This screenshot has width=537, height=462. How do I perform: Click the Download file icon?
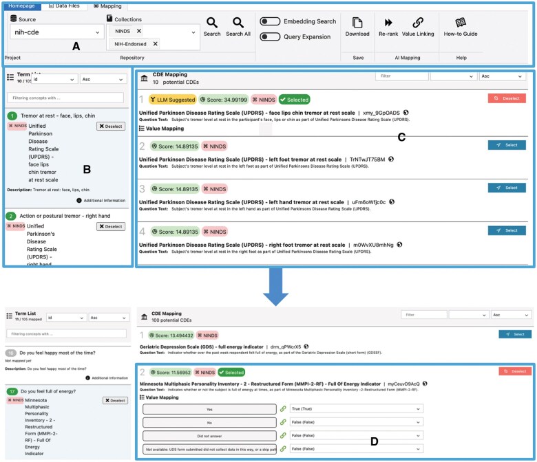click(x=357, y=23)
